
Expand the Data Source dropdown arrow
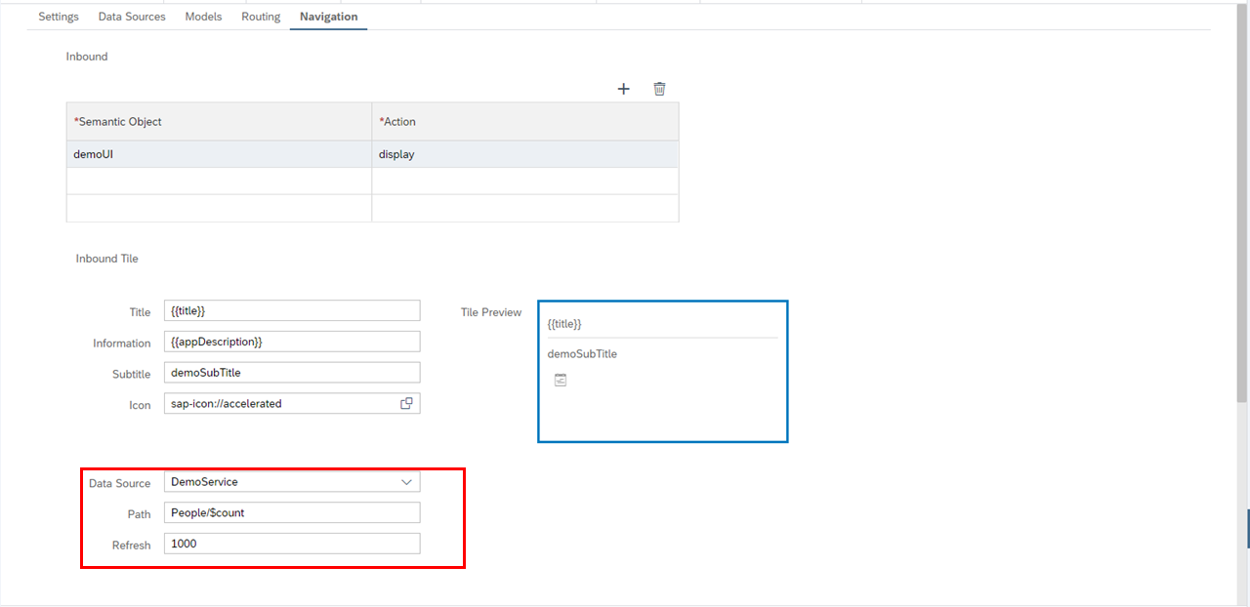coord(407,482)
